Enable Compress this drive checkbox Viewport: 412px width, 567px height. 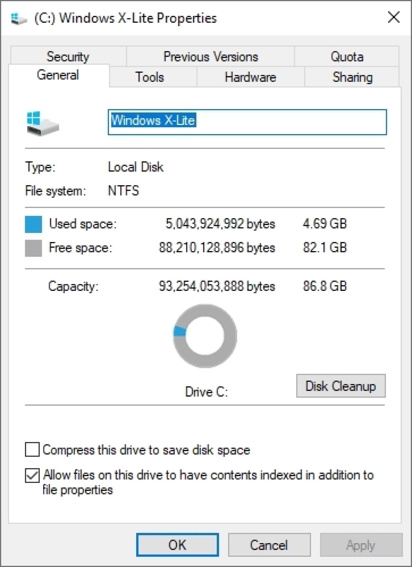(x=32, y=449)
